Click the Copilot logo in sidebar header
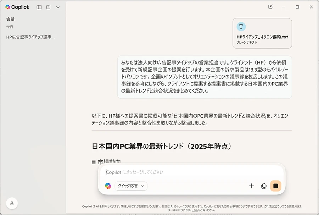The height and width of the screenshot is (215, 319). [17, 7]
